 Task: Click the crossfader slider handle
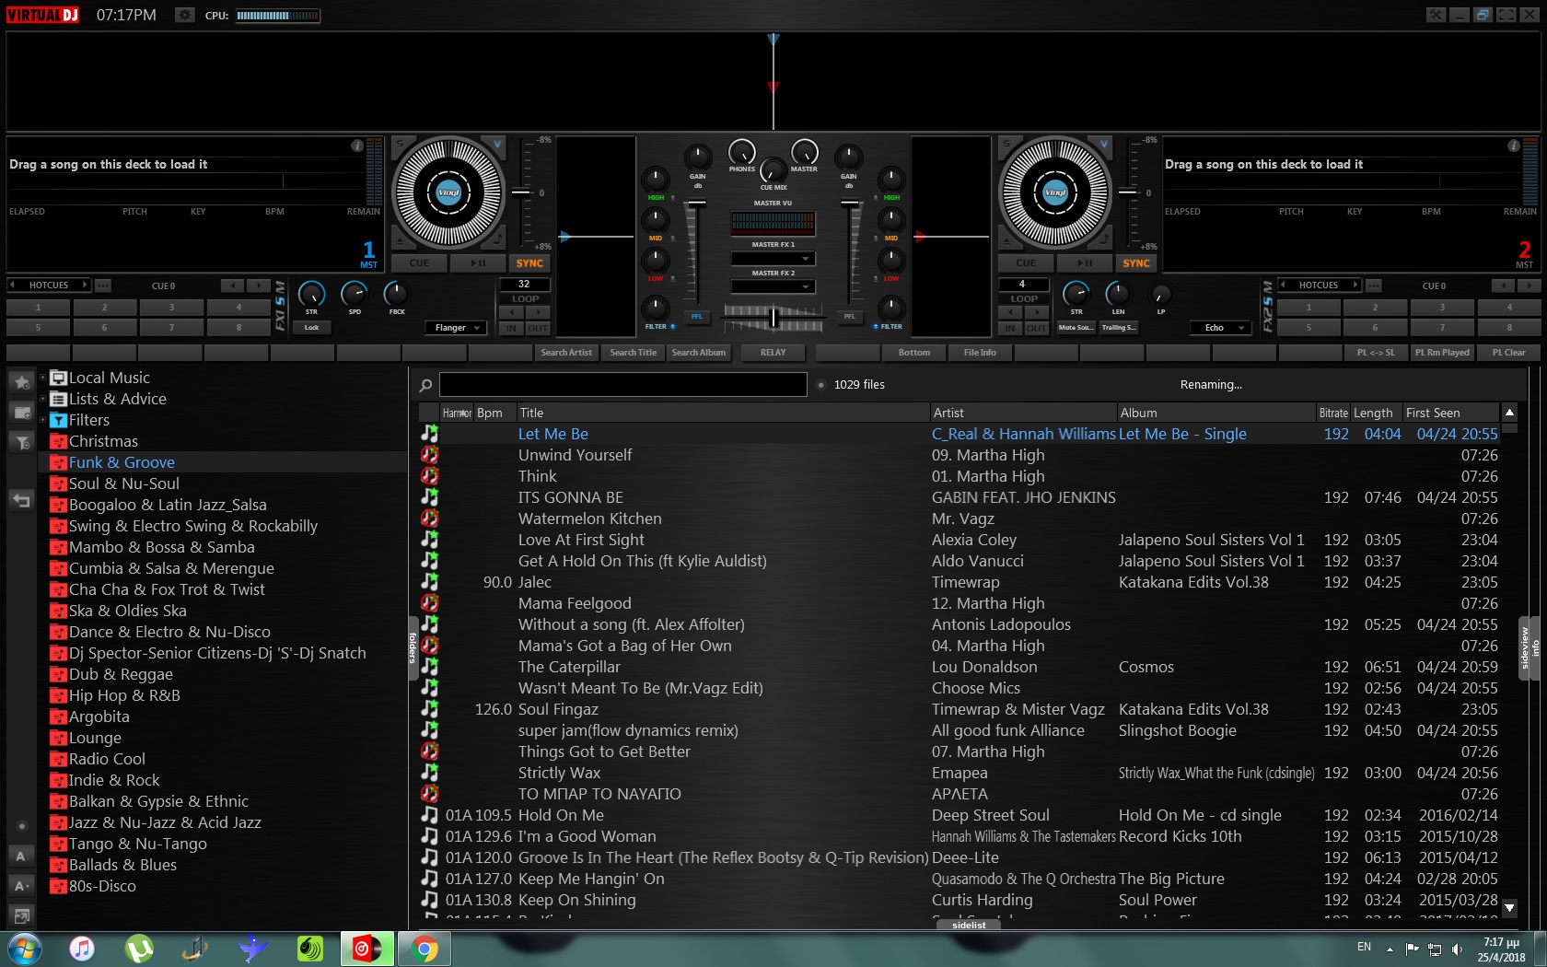pyautogui.click(x=773, y=318)
